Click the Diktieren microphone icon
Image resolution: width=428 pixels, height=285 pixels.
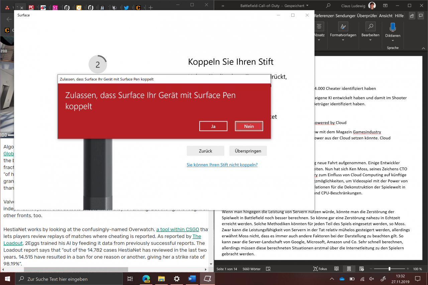tap(393, 27)
